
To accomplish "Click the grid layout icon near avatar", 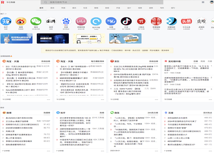I will (x=203, y=2).
